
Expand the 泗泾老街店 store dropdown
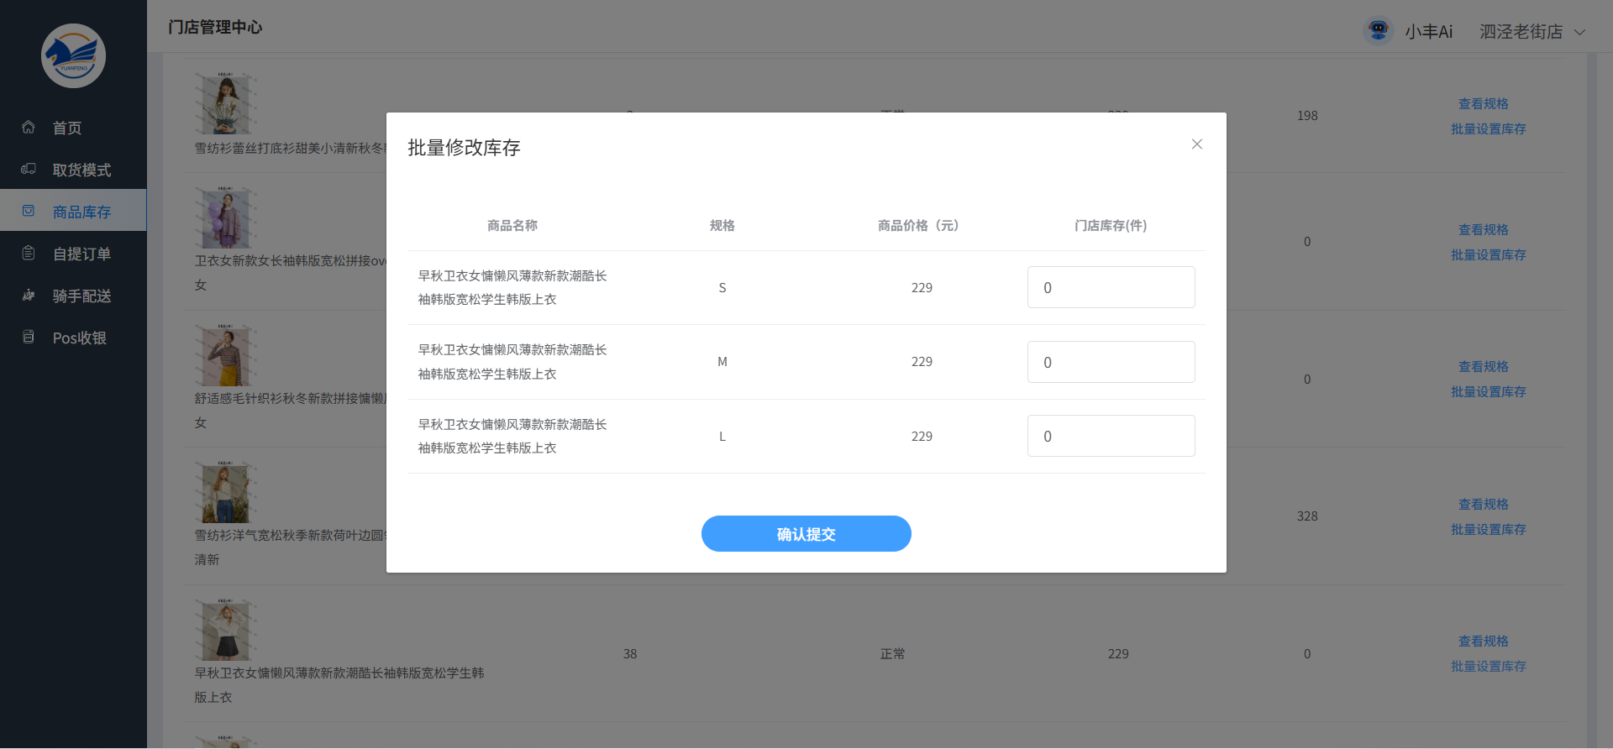[x=1579, y=32]
